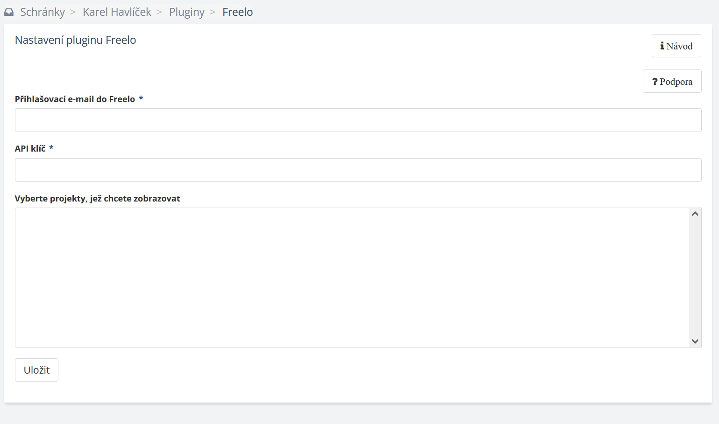
Task: Click the "Vyberte projekty, jež chcete zobrazovat" label
Action: 97,198
